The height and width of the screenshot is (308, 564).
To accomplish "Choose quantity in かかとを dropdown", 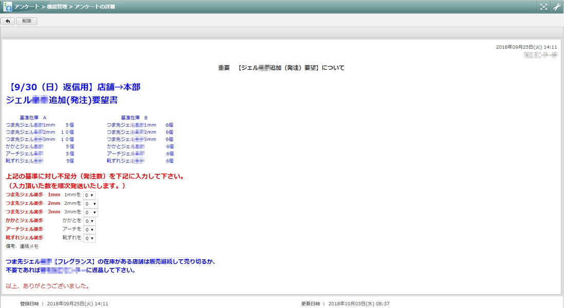I will click(x=89, y=221).
